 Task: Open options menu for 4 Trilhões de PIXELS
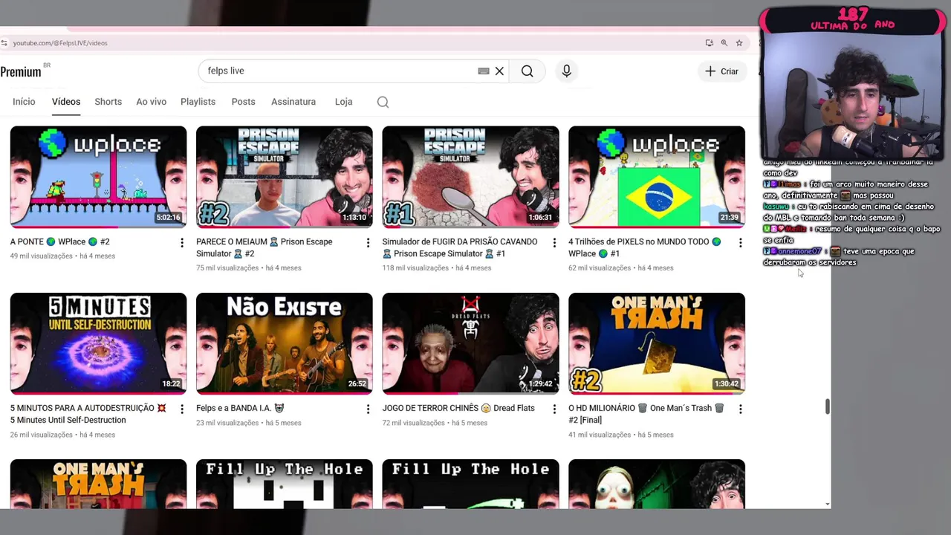740,243
